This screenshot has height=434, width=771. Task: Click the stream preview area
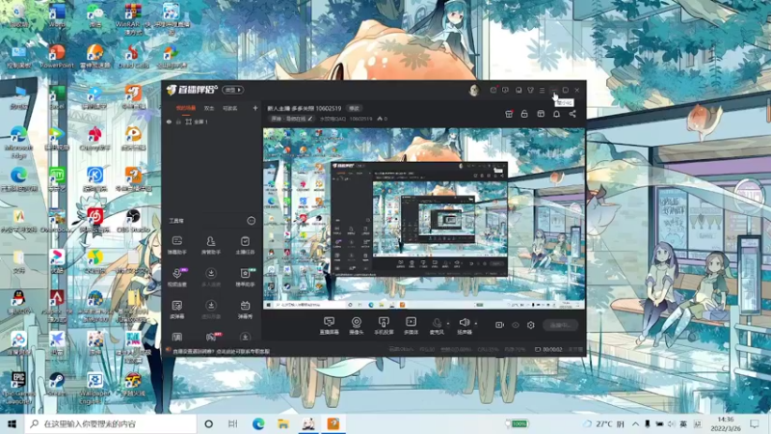point(424,219)
